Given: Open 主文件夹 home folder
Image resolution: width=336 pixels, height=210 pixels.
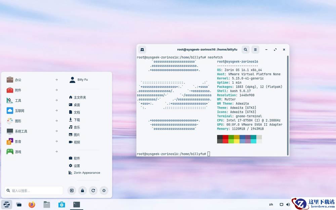Looking at the screenshot, I should point(78,97).
